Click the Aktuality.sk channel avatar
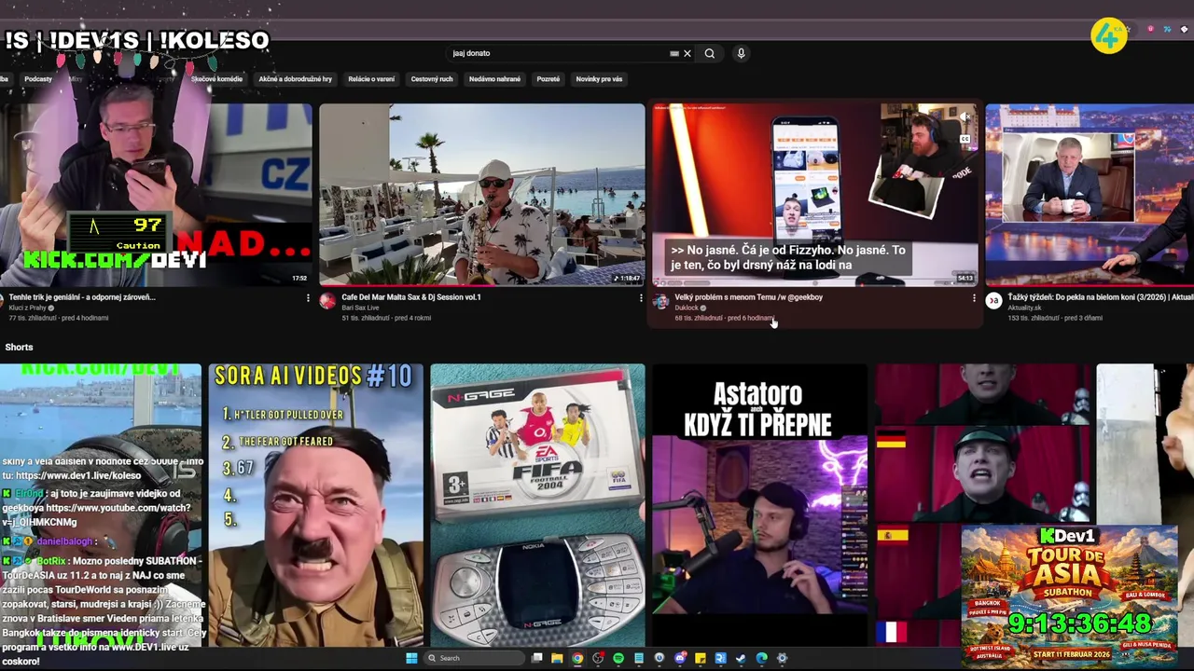Screen dimensions: 1194x671 993,301
